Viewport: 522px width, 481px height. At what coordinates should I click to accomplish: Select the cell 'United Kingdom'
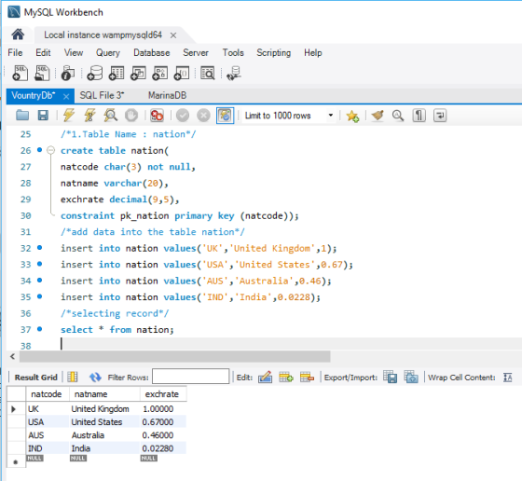104,409
